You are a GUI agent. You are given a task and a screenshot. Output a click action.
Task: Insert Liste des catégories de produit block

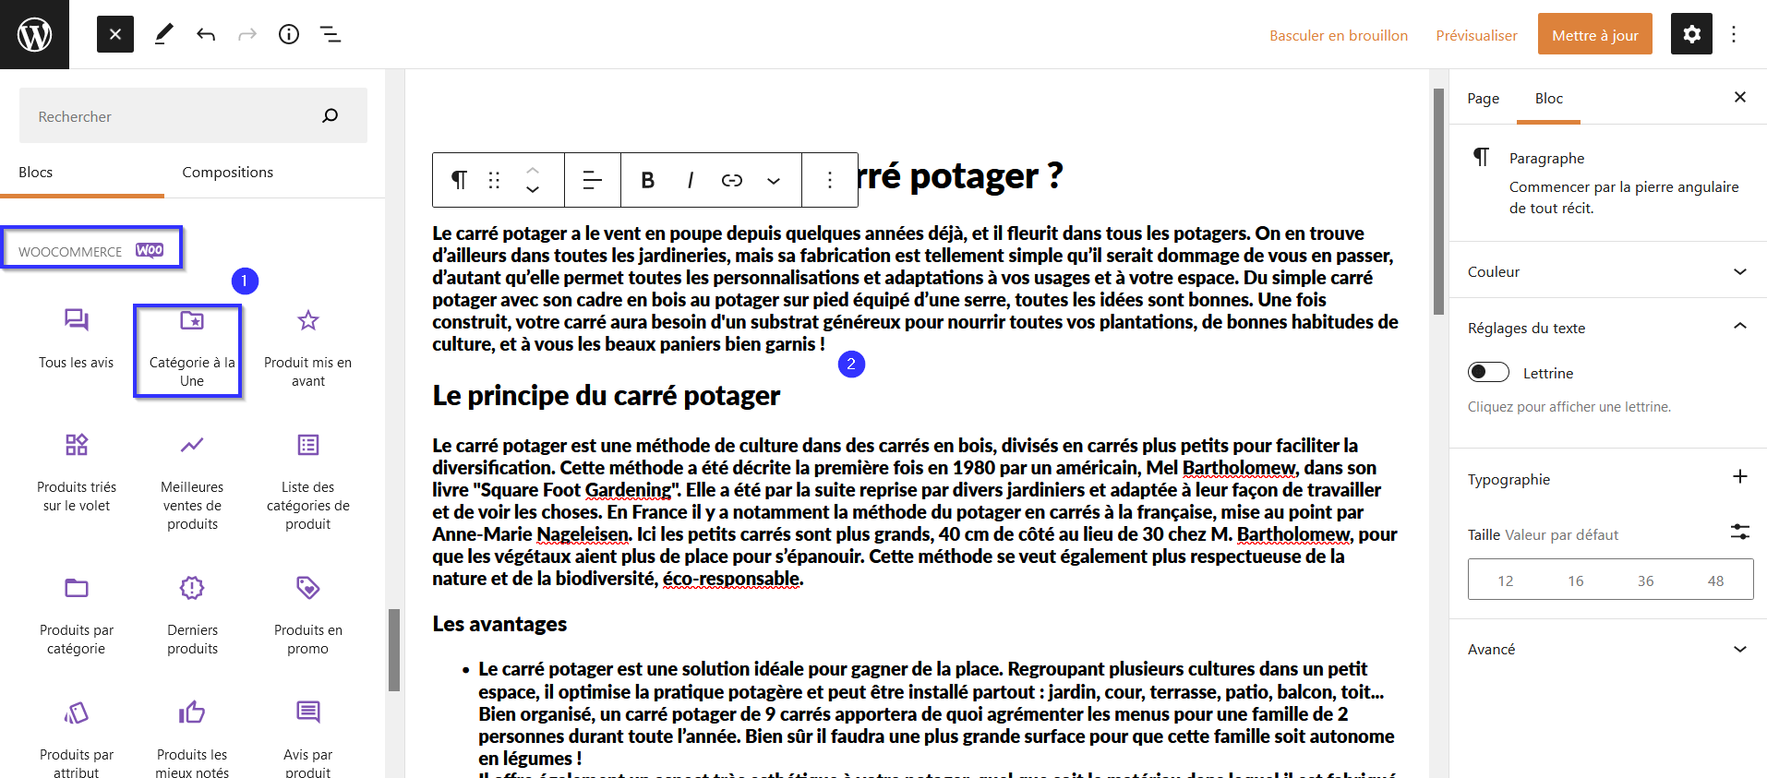(308, 482)
